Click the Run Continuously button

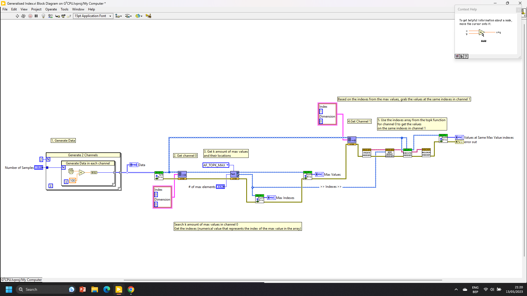tap(23, 16)
